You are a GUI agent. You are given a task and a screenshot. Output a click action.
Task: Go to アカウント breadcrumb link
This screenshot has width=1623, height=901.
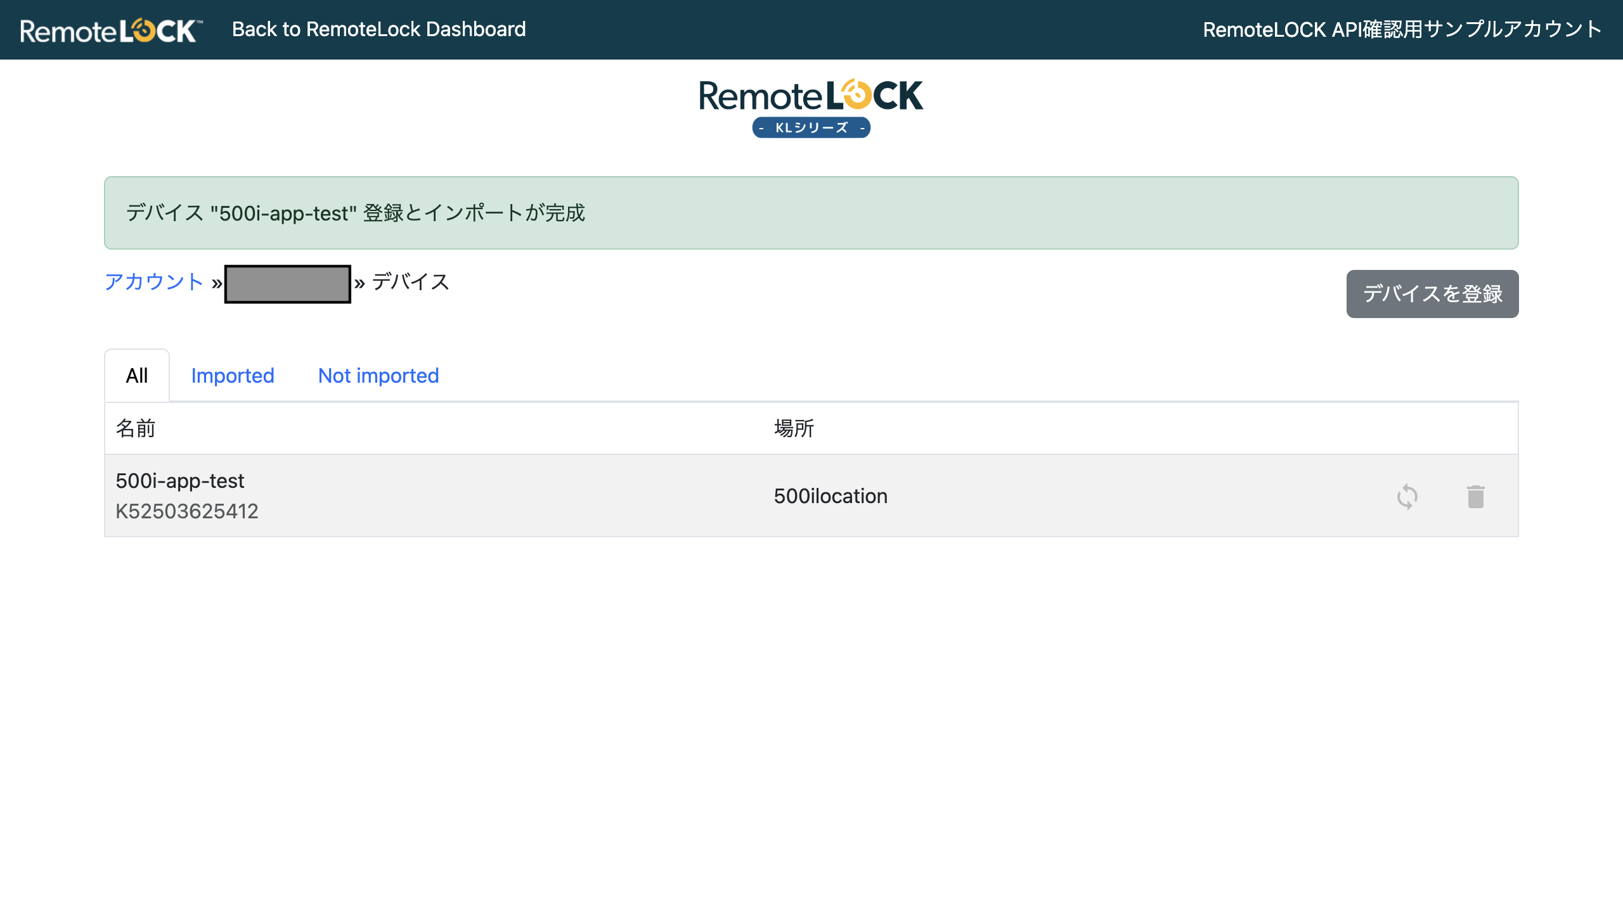coord(154,281)
